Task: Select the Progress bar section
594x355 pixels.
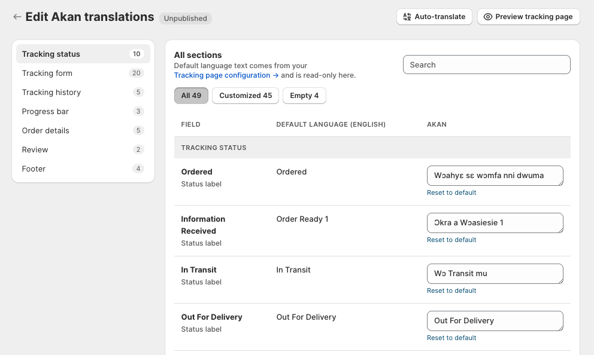Action: pos(83,112)
